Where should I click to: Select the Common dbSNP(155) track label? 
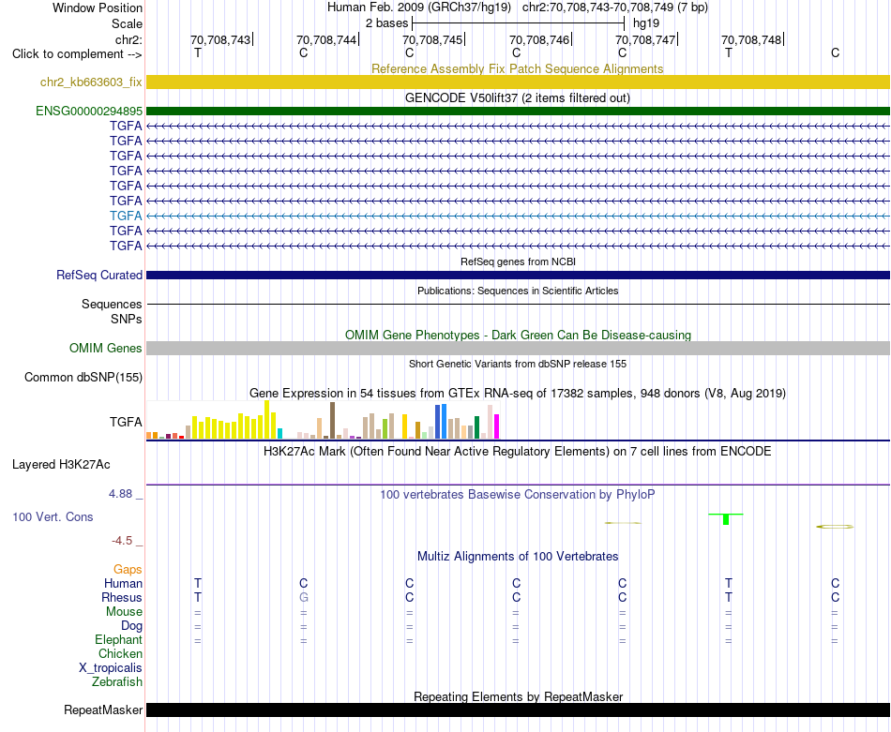click(83, 377)
